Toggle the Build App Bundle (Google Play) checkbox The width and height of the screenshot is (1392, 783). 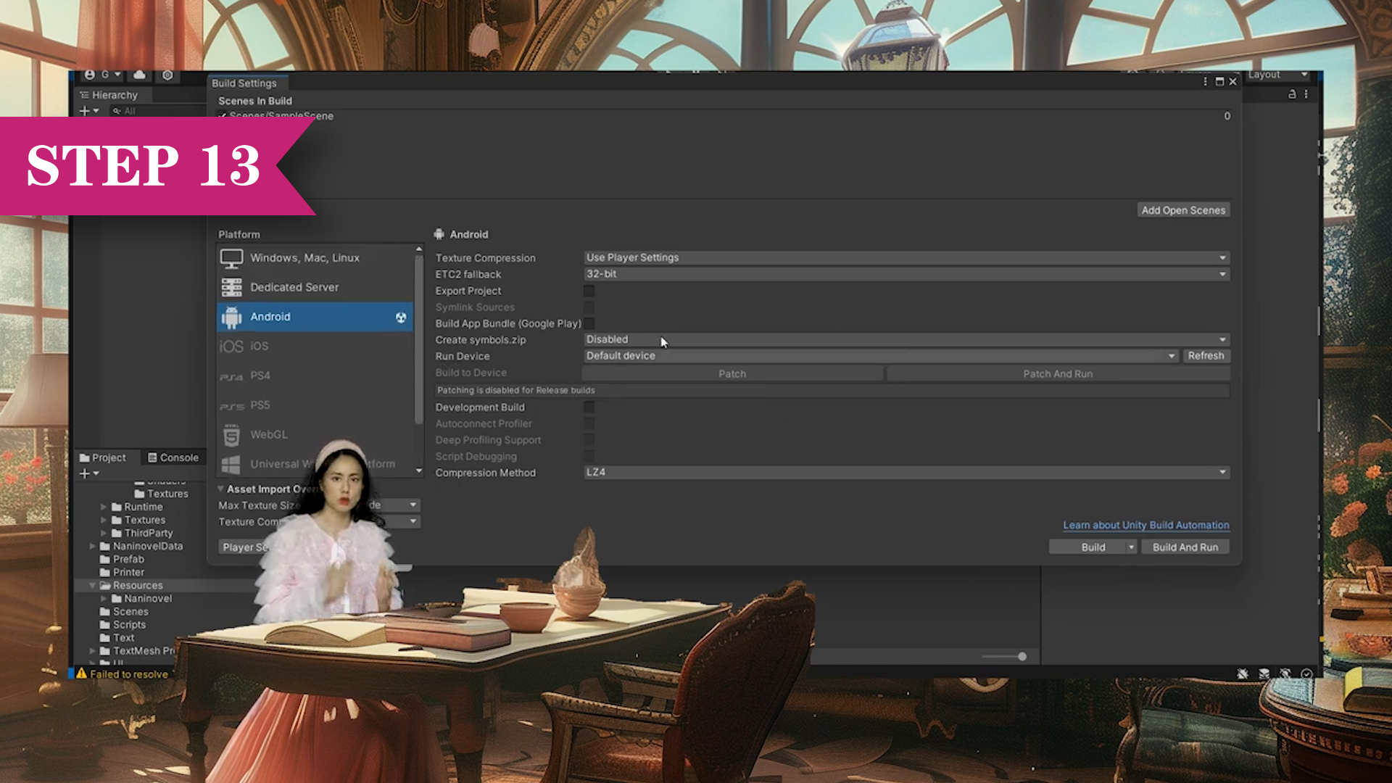pos(589,323)
